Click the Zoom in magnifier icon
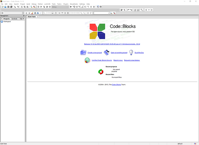Image resolution: width=199 pixels, height=145 pixels. pyautogui.click(x=81, y=13)
